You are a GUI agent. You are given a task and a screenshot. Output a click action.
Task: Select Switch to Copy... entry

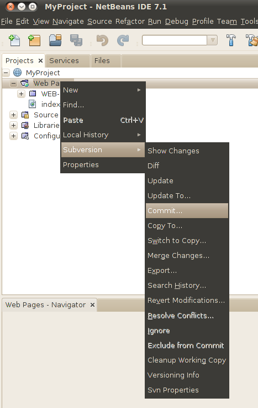click(187, 240)
